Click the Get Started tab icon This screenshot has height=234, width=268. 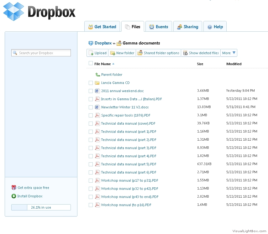[x=90, y=27]
